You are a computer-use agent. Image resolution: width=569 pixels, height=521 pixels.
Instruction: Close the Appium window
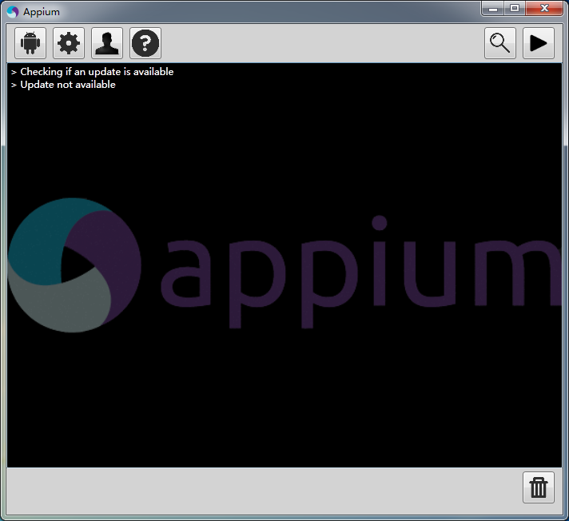pos(544,8)
